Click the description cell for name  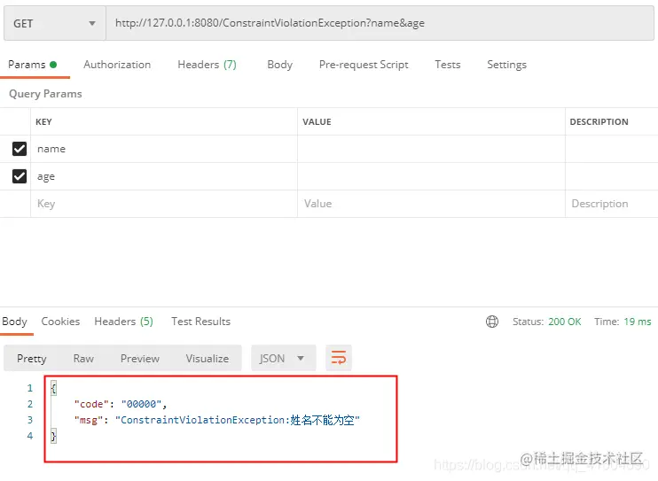coord(611,149)
